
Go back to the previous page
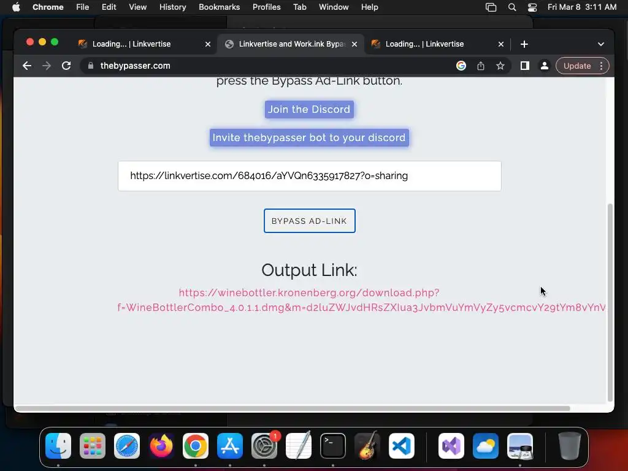(x=27, y=66)
